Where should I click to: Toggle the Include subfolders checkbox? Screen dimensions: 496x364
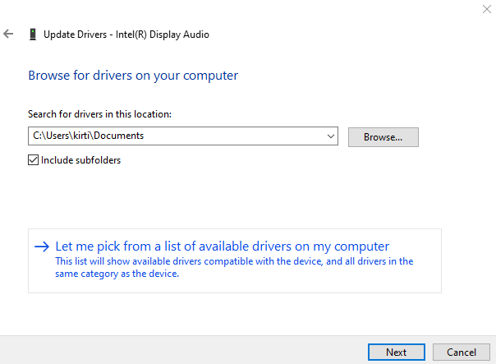[34, 160]
